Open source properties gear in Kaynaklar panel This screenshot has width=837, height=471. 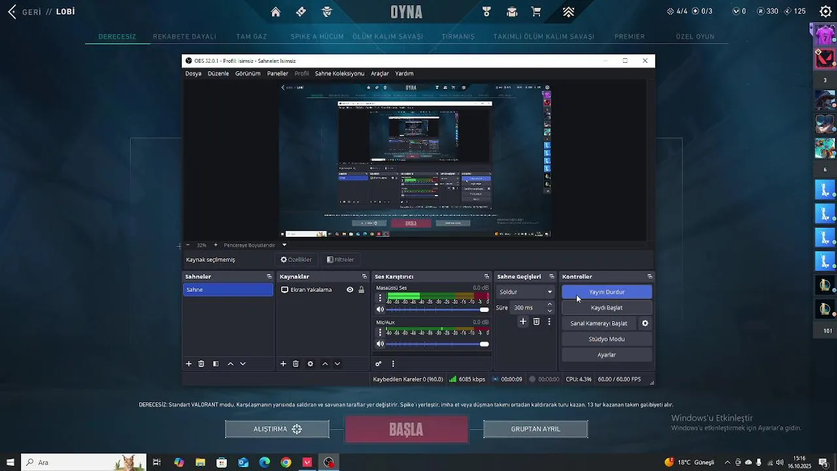pos(311,364)
